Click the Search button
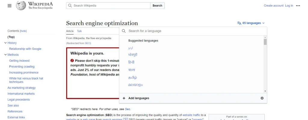 (157, 6)
